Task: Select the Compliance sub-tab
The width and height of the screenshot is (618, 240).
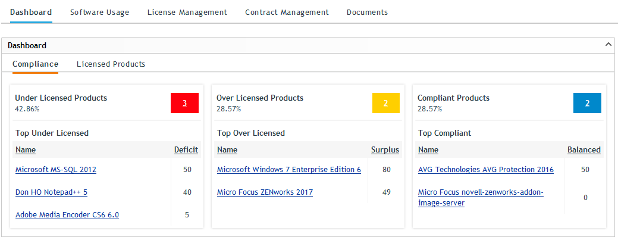Action: point(35,64)
